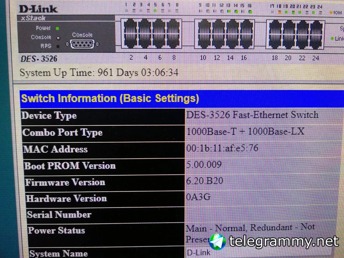This screenshot has width=344, height=258.
Task: Click the Combo Port Type row label
Action: pos(63,132)
